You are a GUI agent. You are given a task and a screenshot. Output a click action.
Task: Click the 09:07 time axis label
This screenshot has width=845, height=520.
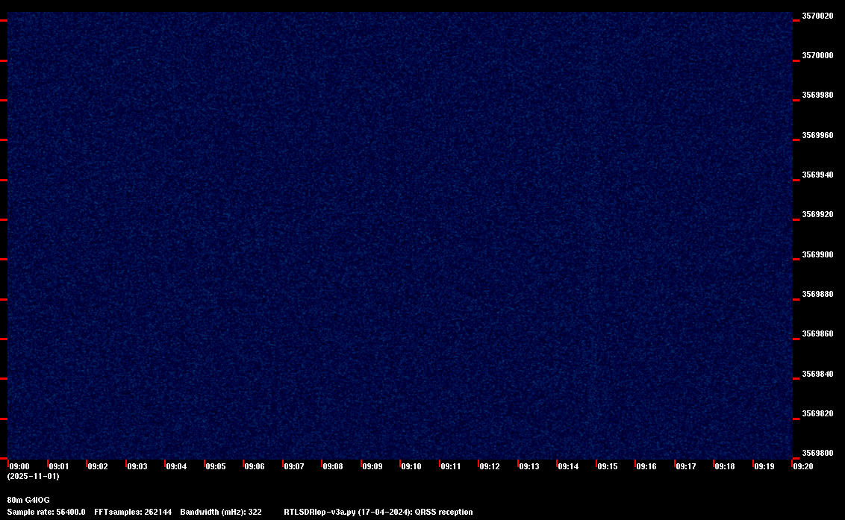[x=293, y=466]
